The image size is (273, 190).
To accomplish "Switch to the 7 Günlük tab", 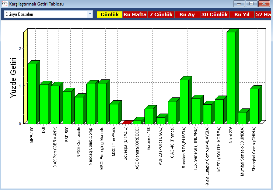I will pos(161,14).
